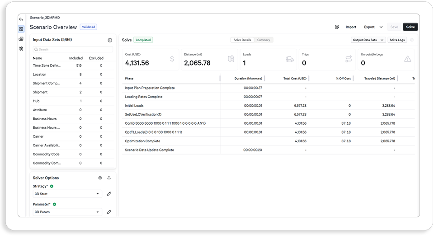Expand the Export chevron menu

(x=381, y=27)
